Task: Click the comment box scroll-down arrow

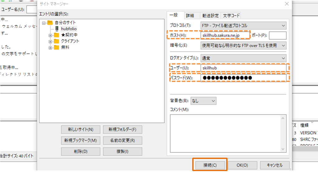Action: (x=283, y=149)
